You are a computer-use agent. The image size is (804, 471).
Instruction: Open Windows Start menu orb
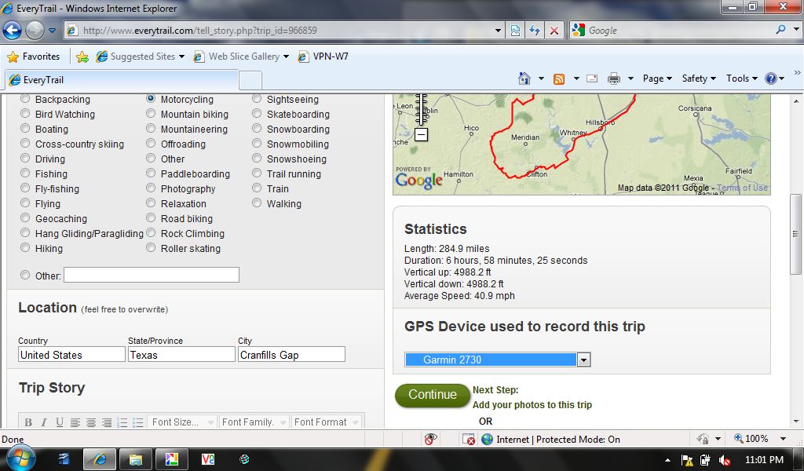coord(20,458)
